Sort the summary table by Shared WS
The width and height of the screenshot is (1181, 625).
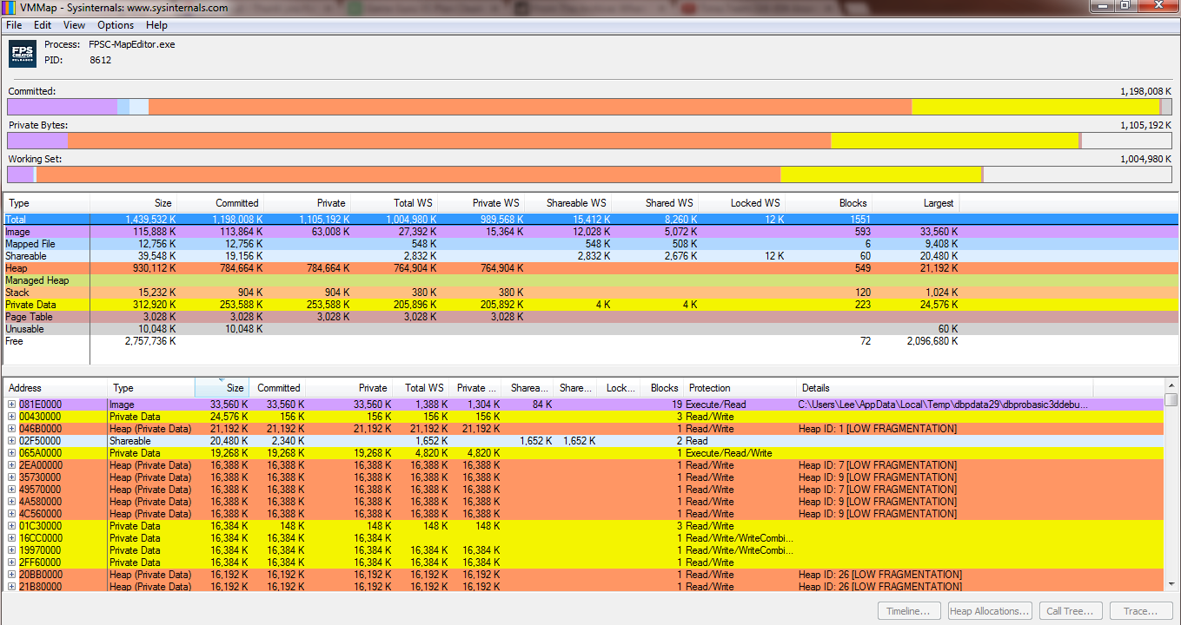click(654, 203)
